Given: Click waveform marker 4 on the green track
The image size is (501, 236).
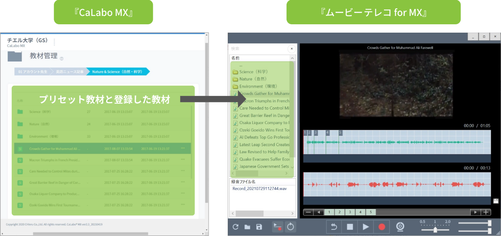Looking at the screenshot, I should [x=328, y=132].
